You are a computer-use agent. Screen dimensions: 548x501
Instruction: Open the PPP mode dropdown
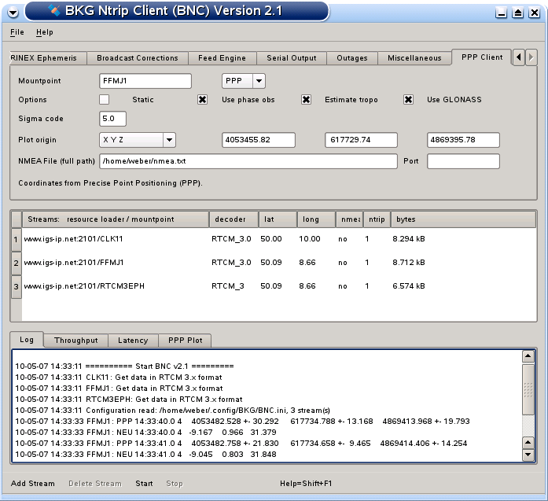tap(244, 81)
